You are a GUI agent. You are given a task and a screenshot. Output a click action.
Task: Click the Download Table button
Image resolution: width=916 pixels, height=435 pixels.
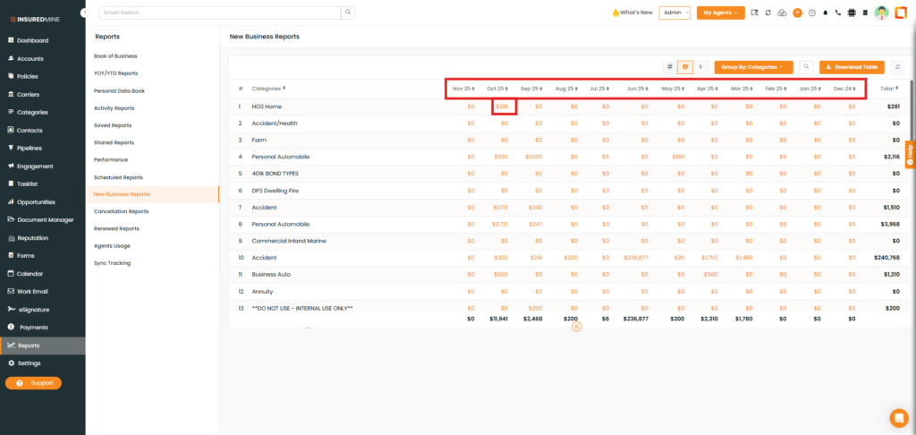tap(852, 67)
